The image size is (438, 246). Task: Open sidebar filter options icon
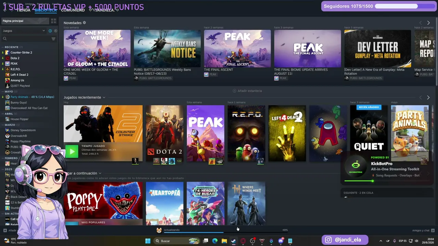coord(53,39)
